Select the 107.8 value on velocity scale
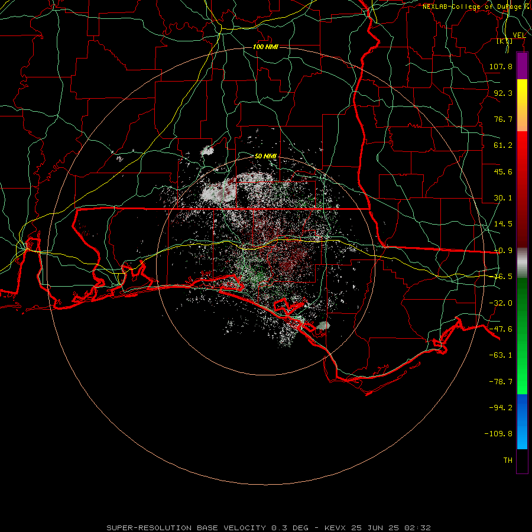The image size is (532, 532). pos(501,66)
